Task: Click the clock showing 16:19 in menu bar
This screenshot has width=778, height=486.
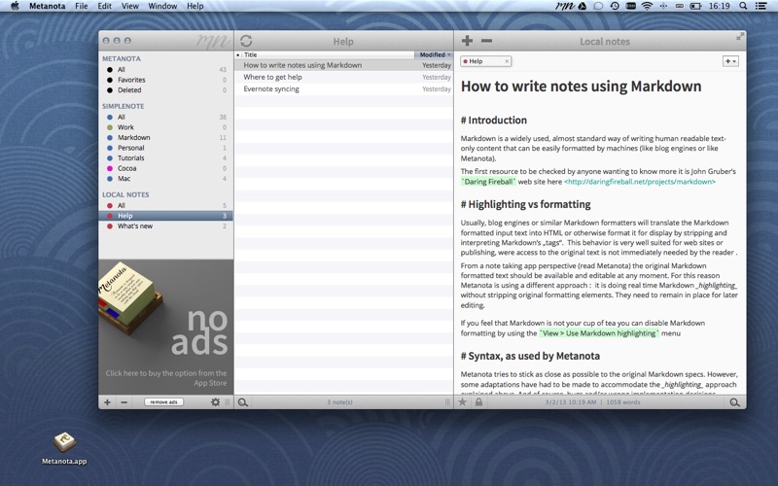Action: pyautogui.click(x=720, y=6)
